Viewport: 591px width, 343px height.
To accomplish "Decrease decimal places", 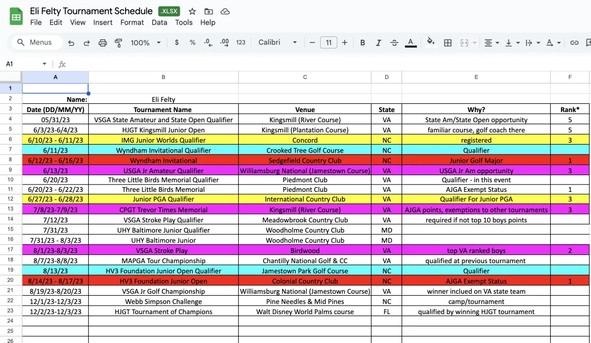I will (x=208, y=43).
